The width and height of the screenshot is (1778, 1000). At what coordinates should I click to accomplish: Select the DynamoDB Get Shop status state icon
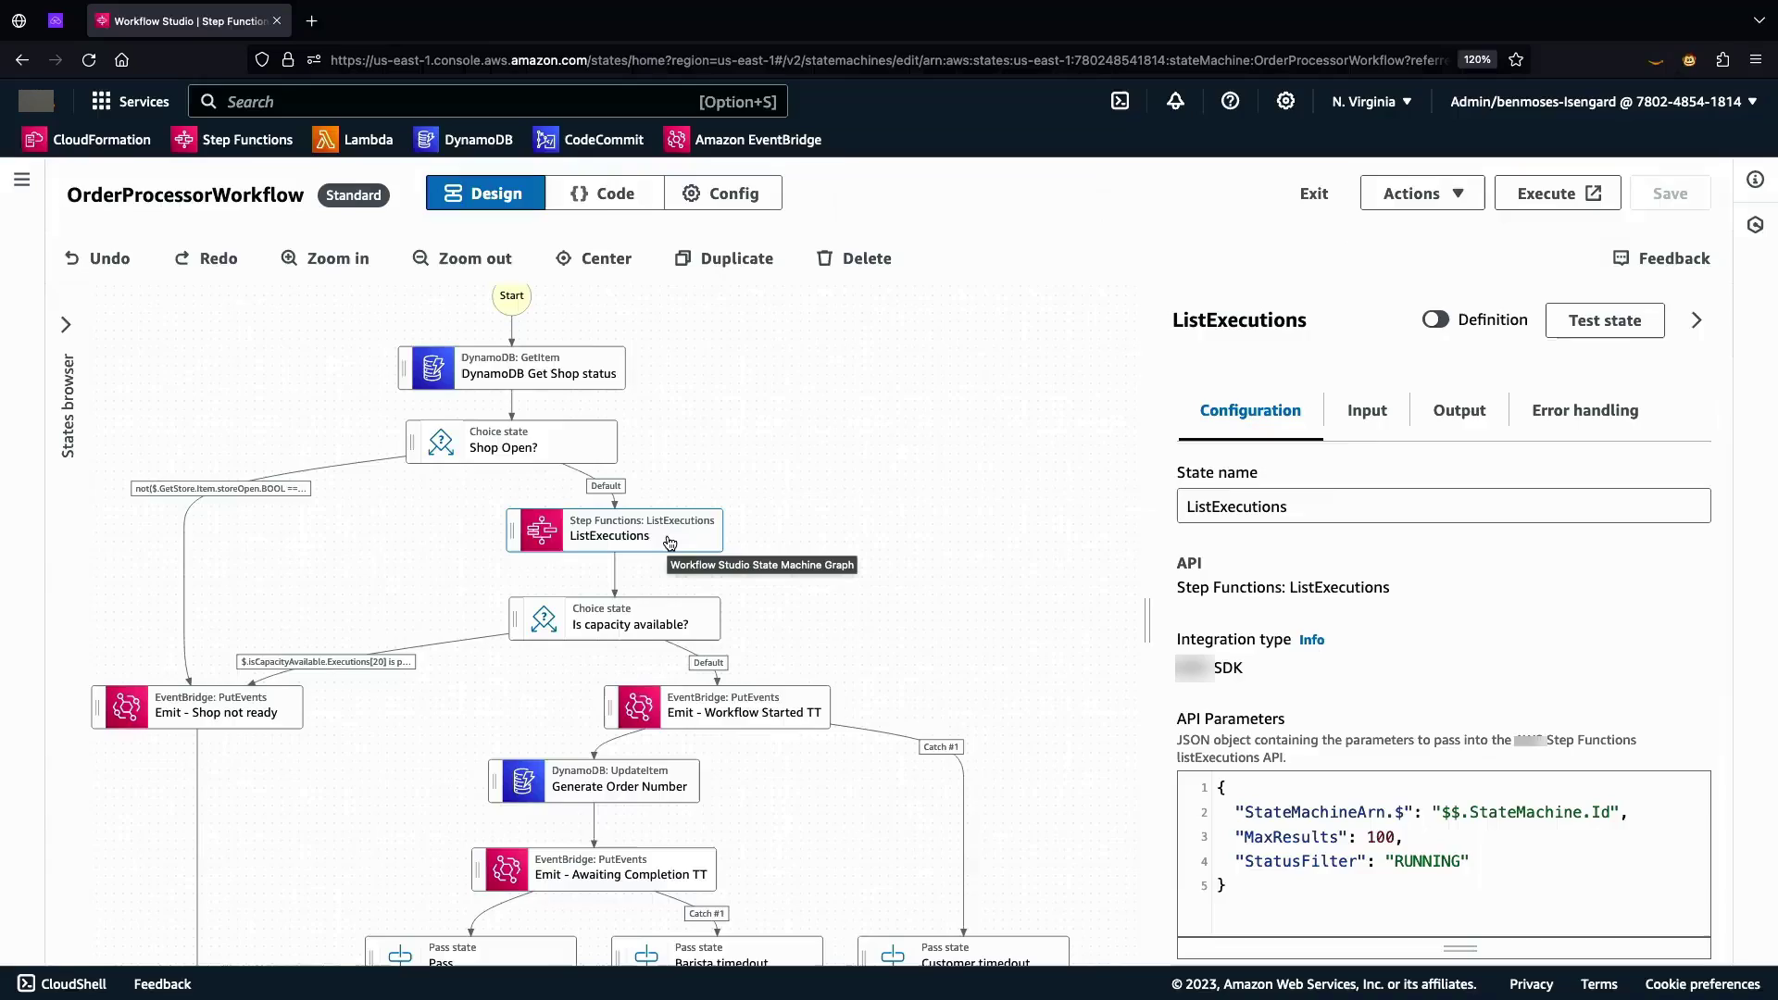point(432,368)
